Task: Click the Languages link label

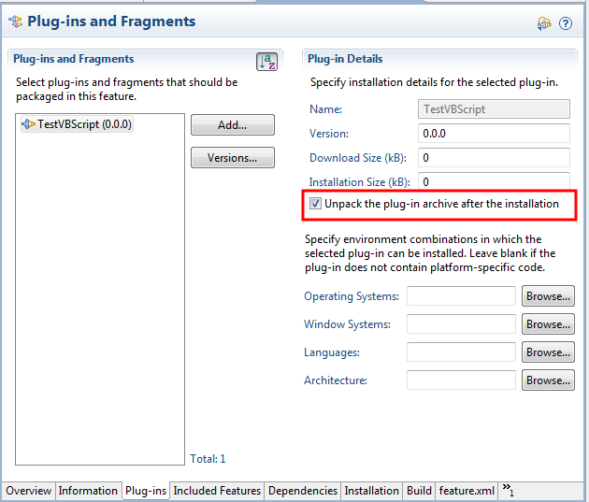Action: coord(332,352)
